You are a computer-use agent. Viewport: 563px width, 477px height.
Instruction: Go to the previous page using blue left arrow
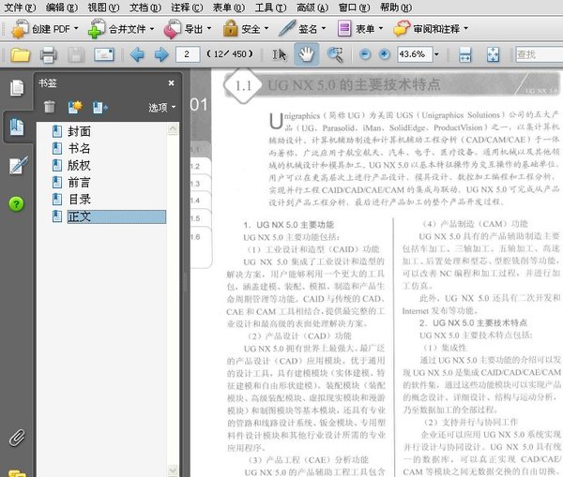click(x=137, y=55)
